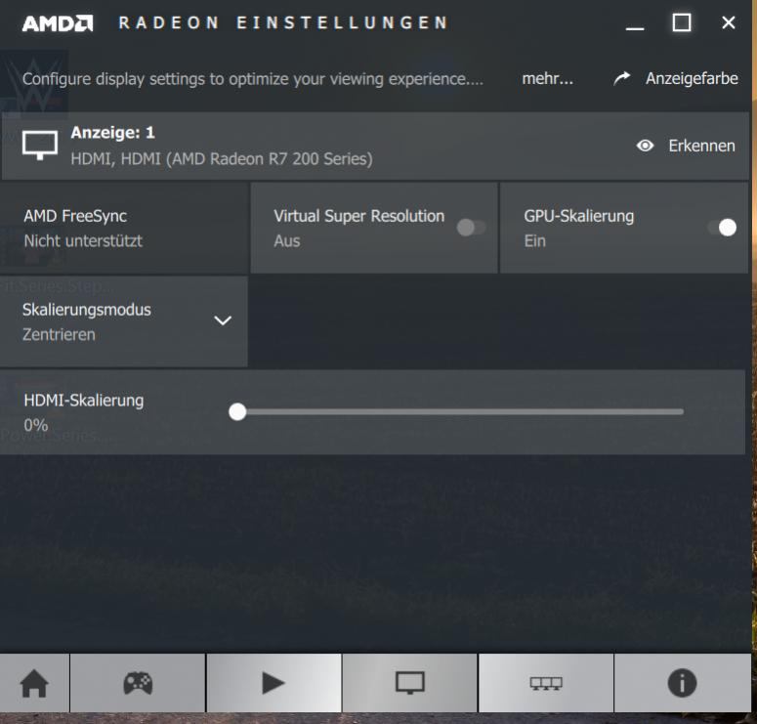This screenshot has height=724, width=757.
Task: Open the System info tab
Action: coord(682,683)
